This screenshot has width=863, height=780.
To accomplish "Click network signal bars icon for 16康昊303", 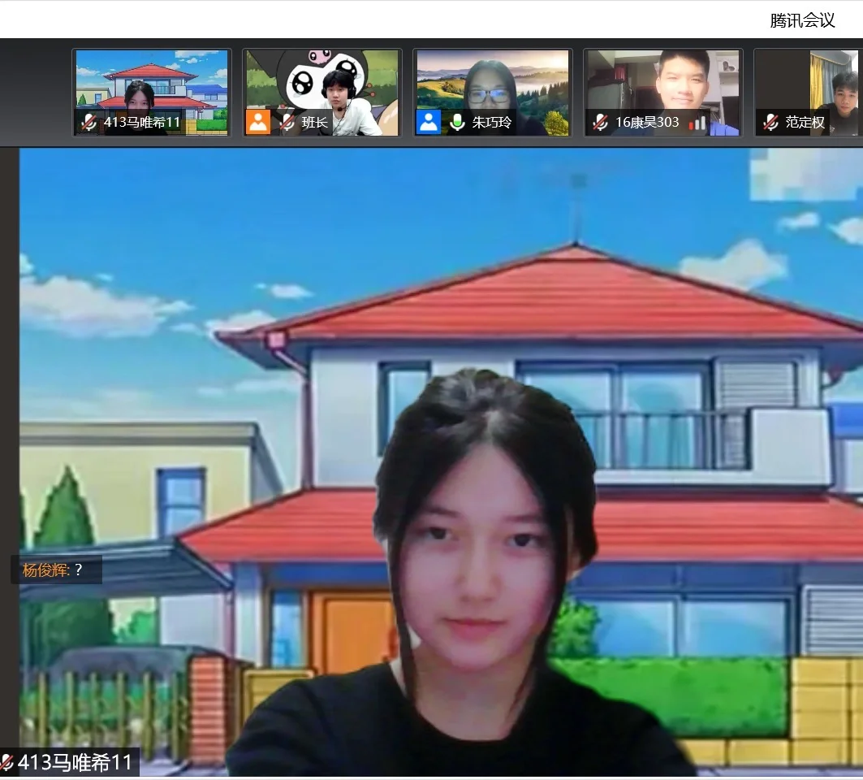I will [x=697, y=123].
